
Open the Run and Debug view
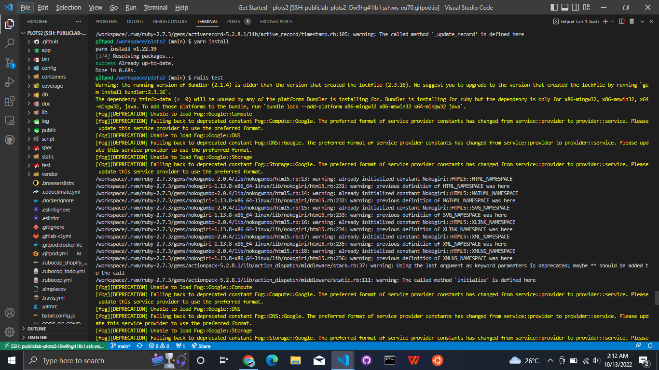(10, 82)
